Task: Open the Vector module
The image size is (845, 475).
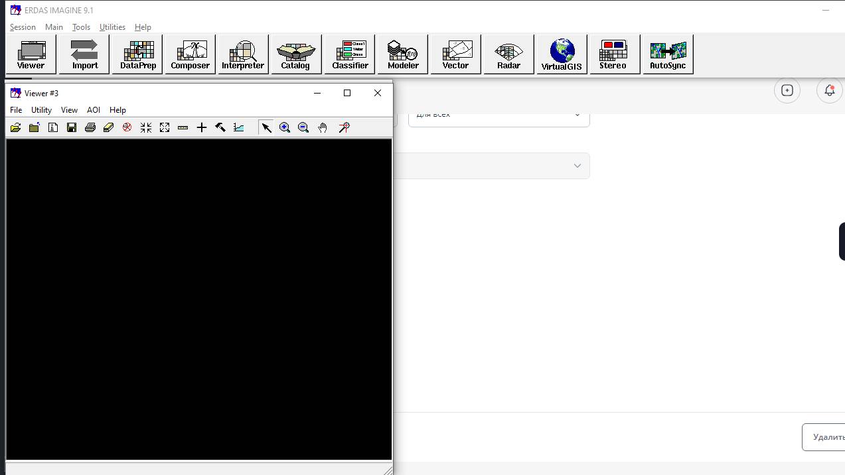Action: 455,54
